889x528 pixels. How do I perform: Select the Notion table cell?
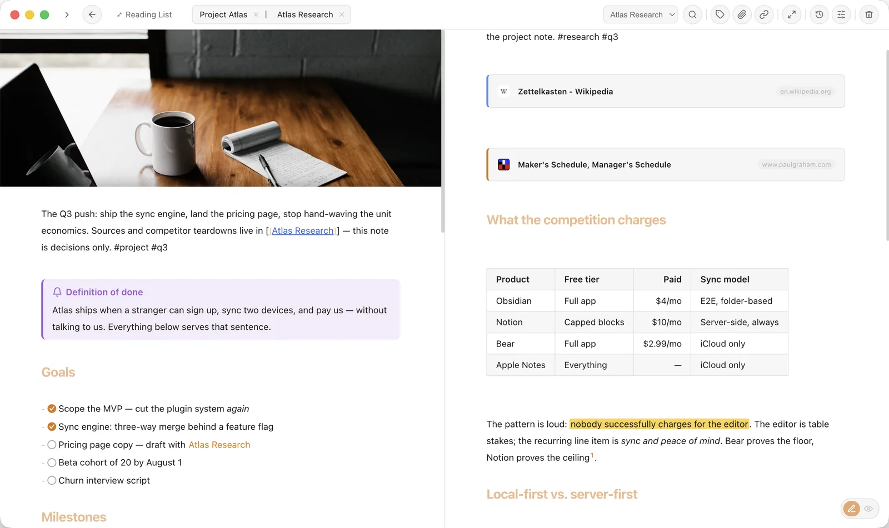coord(521,322)
